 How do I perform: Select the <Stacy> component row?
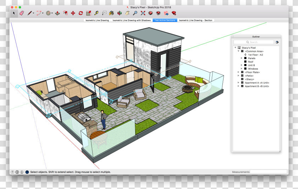coord(249,79)
